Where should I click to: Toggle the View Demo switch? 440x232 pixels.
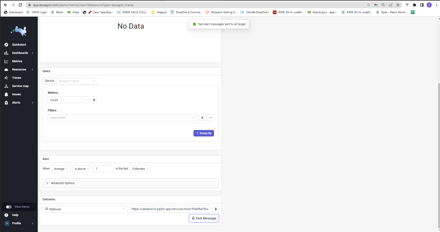tap(9, 207)
